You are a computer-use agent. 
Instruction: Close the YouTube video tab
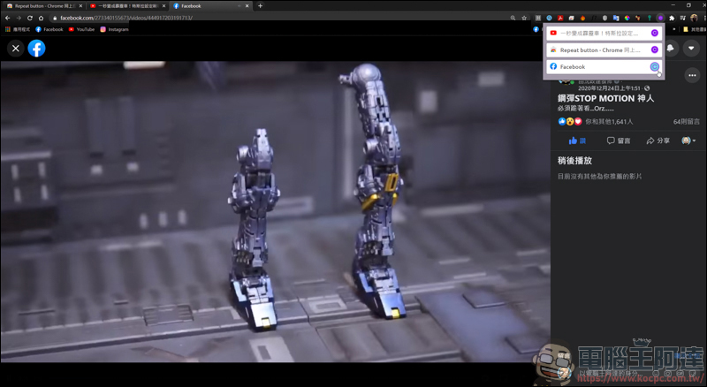pyautogui.click(x=164, y=6)
